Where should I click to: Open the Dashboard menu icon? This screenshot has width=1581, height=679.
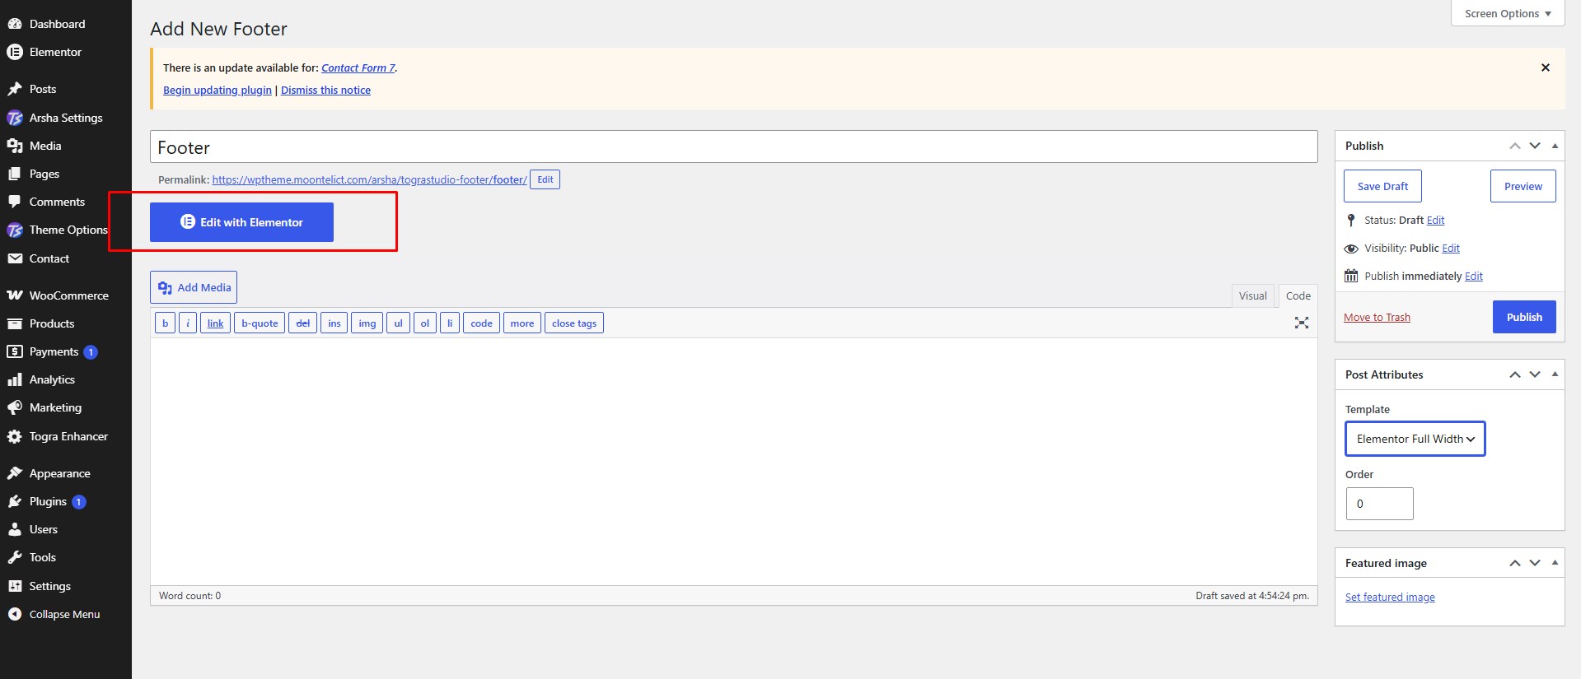pyautogui.click(x=14, y=24)
